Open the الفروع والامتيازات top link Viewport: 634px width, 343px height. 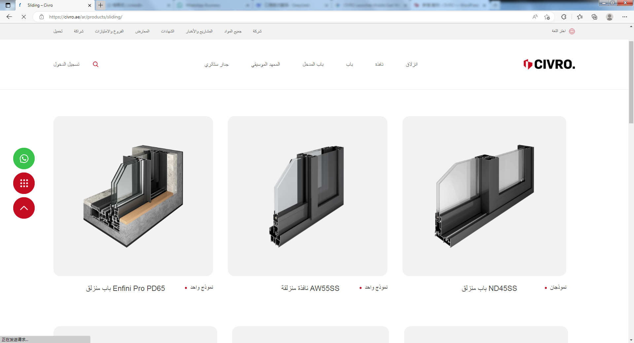point(109,31)
